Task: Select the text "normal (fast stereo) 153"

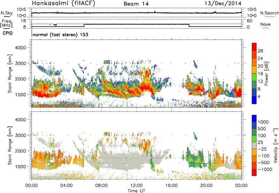Action: [x=60, y=34]
